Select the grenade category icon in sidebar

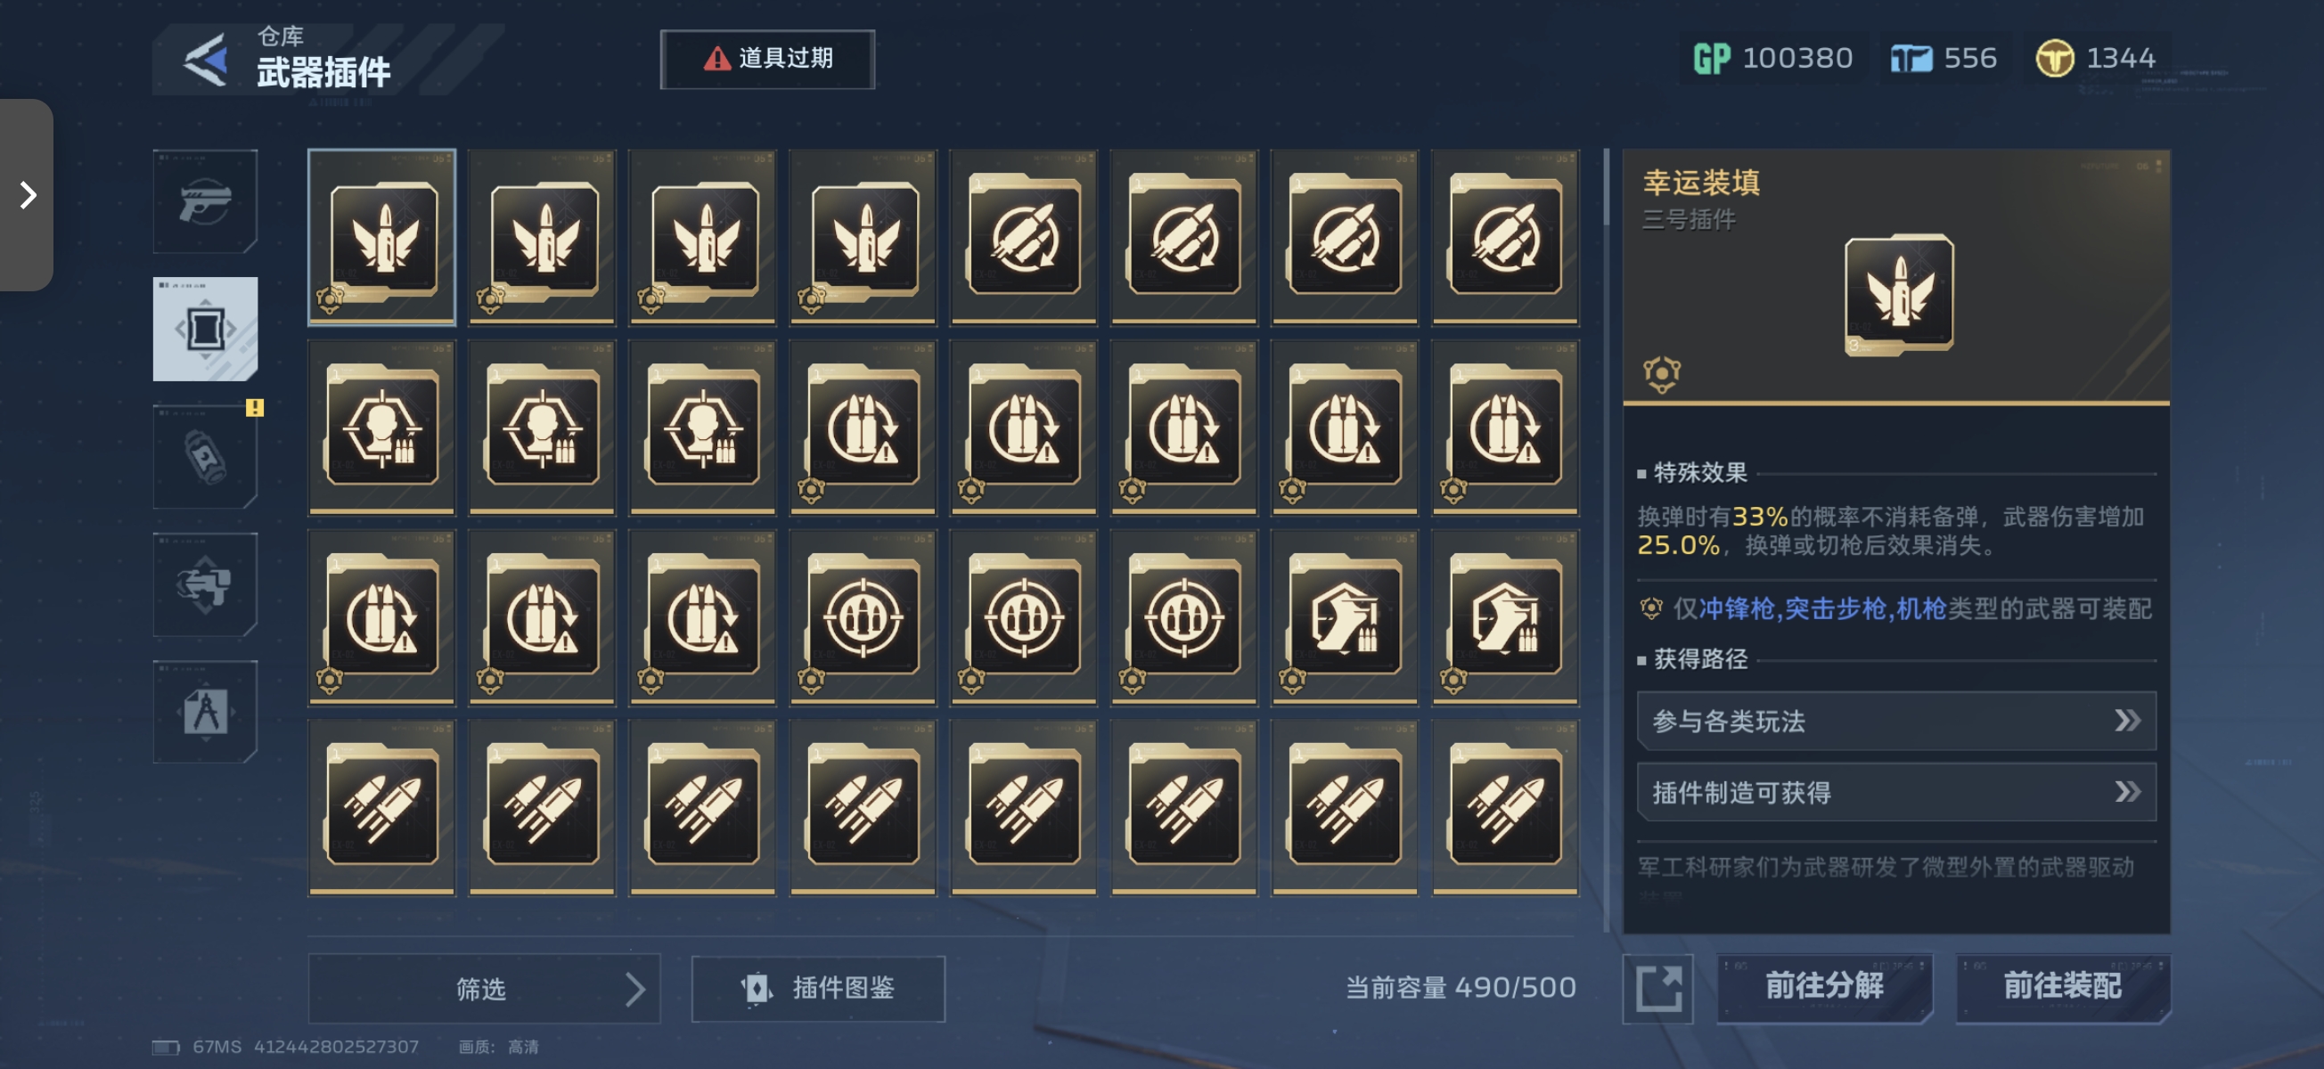pyautogui.click(x=206, y=456)
